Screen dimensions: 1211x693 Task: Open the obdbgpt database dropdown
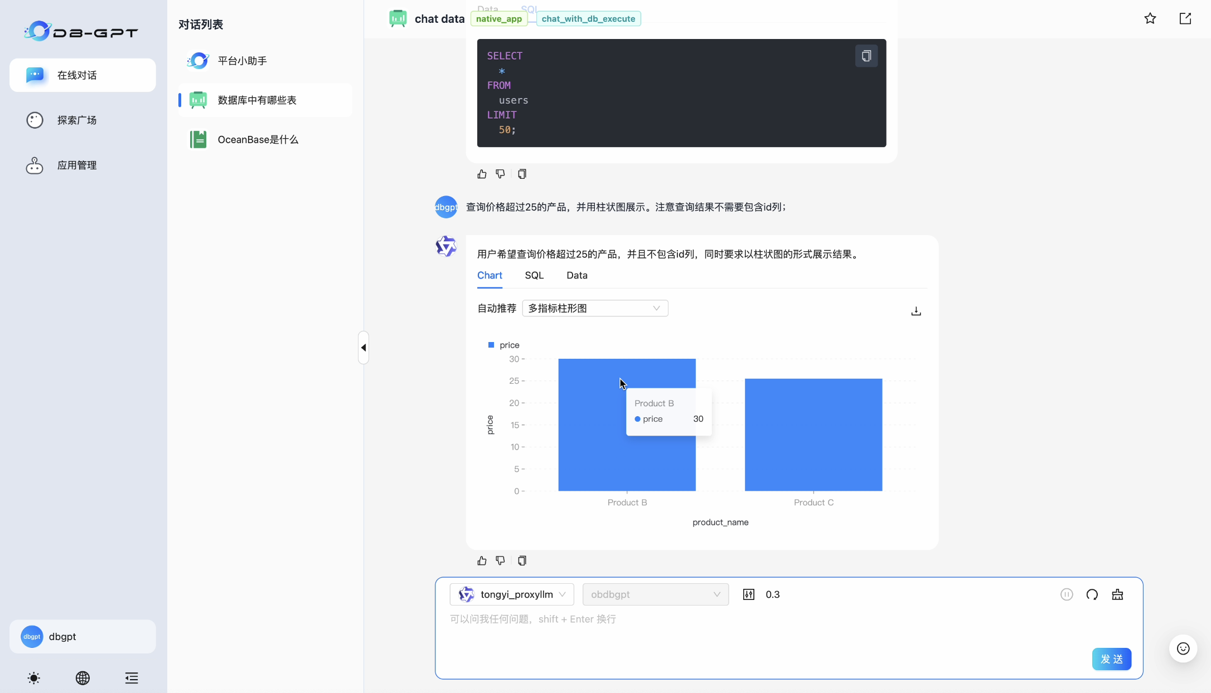pyautogui.click(x=655, y=594)
